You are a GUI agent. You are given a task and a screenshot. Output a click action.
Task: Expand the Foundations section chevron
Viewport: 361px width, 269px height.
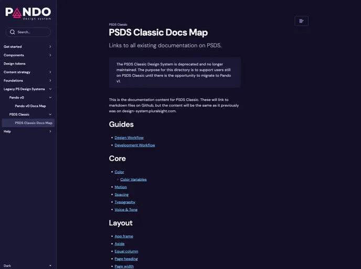[50, 80]
